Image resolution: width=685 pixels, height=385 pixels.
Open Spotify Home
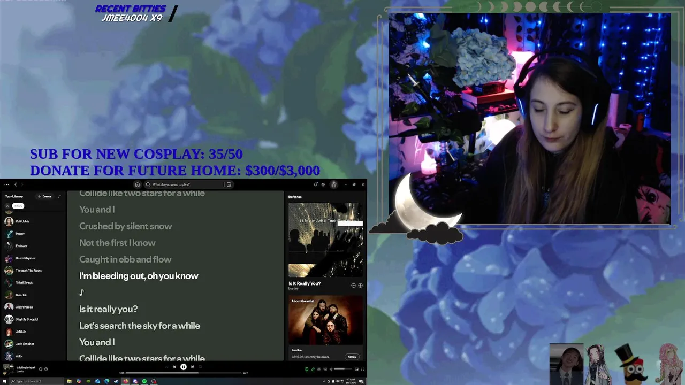coord(138,184)
